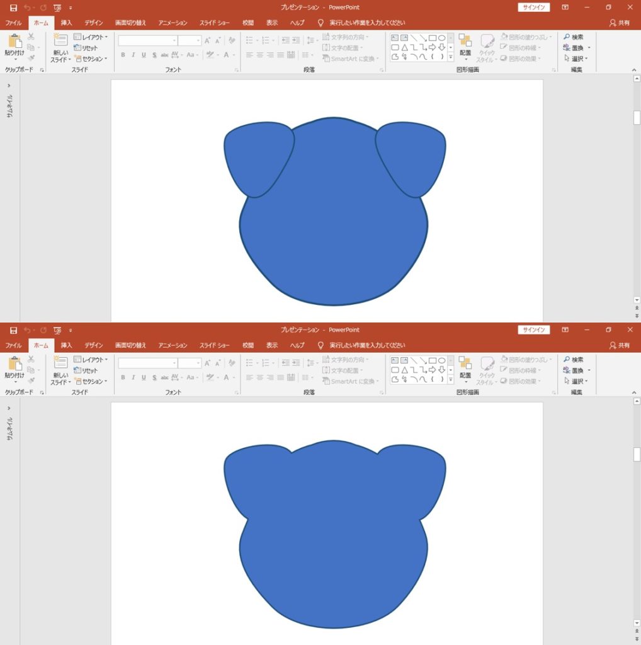Select the oval shape in top window's gallery
The height and width of the screenshot is (645, 641).
(x=442, y=38)
